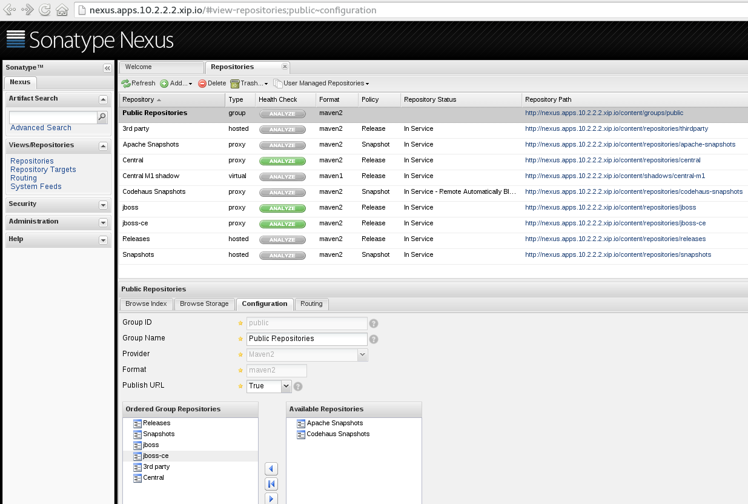Click move-all-left arrow between repository lists
This screenshot has height=504, width=748.
point(271,484)
